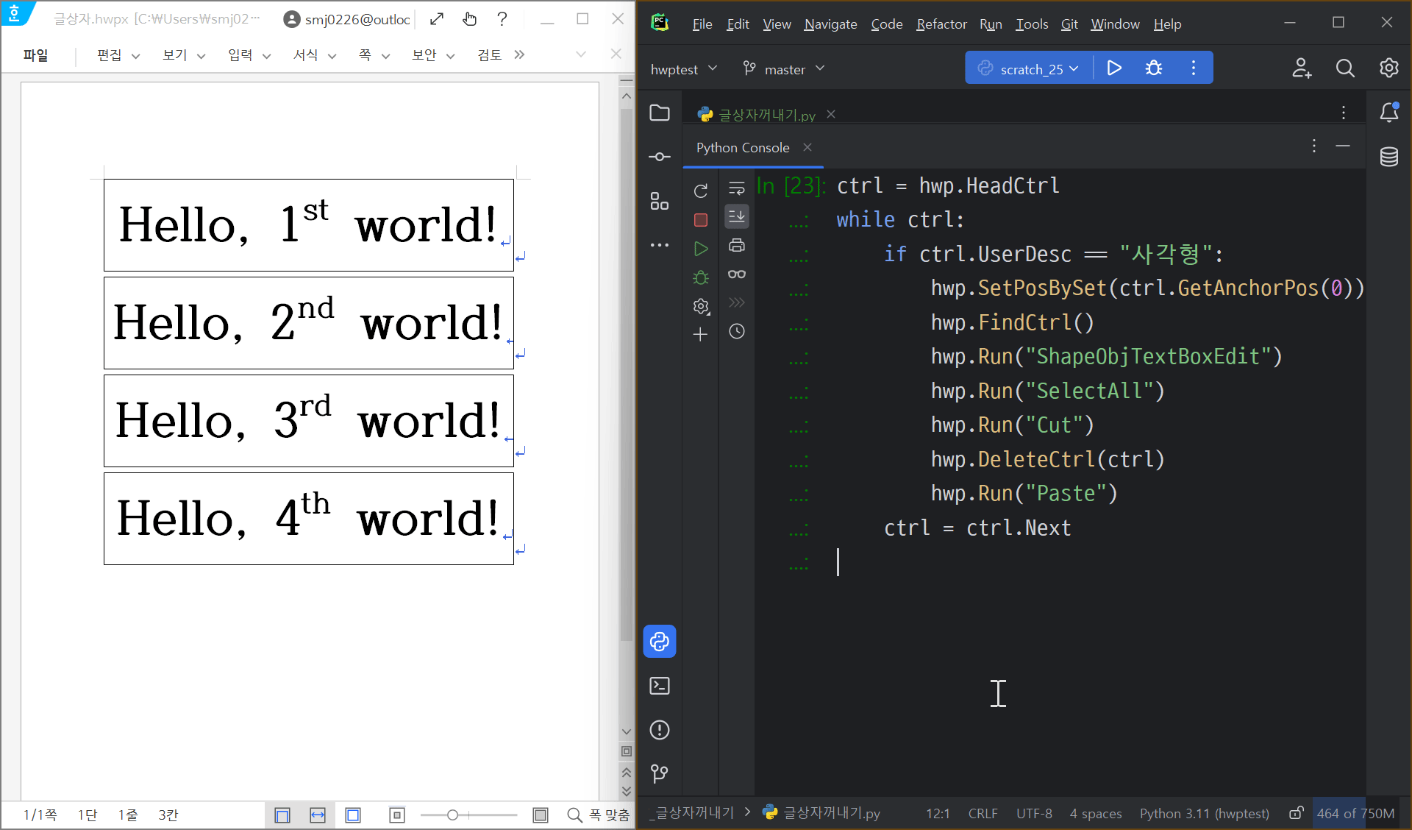Open the Database tool window icon

point(1388,156)
